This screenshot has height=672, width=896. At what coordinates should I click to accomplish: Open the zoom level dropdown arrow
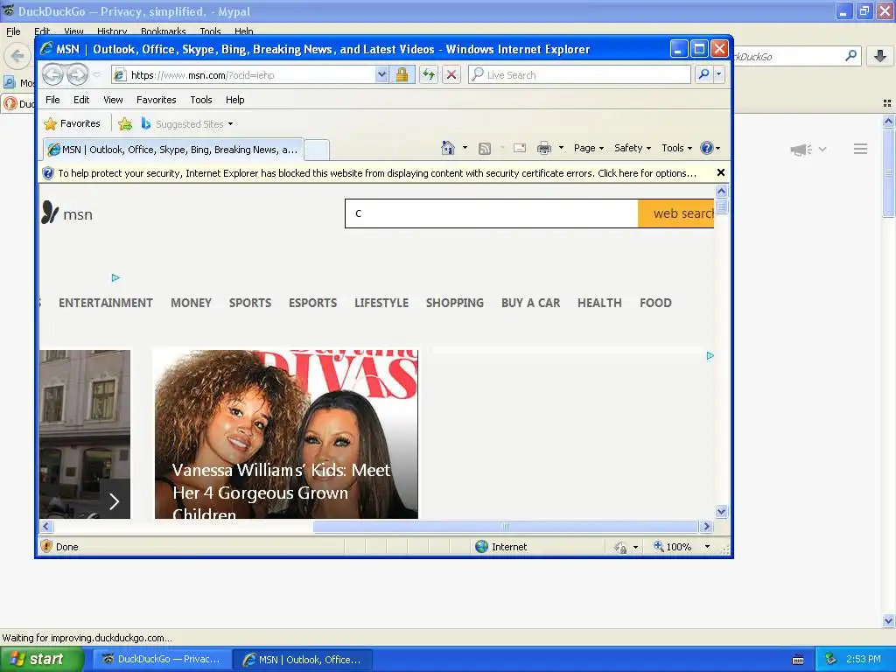pyautogui.click(x=707, y=547)
